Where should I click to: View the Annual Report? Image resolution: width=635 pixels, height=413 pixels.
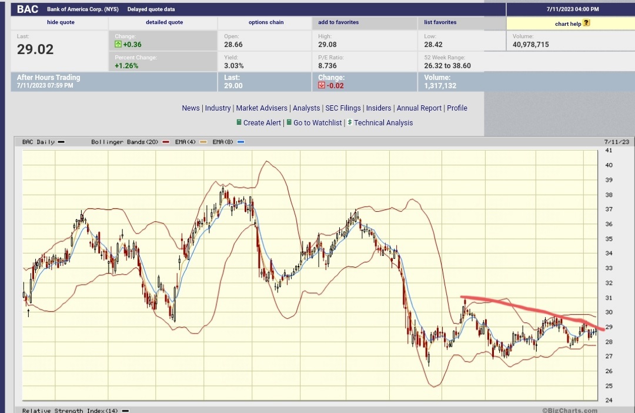click(419, 108)
